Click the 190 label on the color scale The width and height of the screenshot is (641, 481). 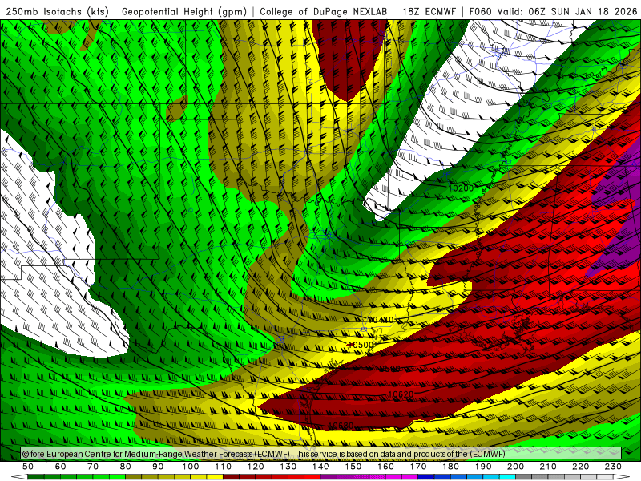pos(483,467)
